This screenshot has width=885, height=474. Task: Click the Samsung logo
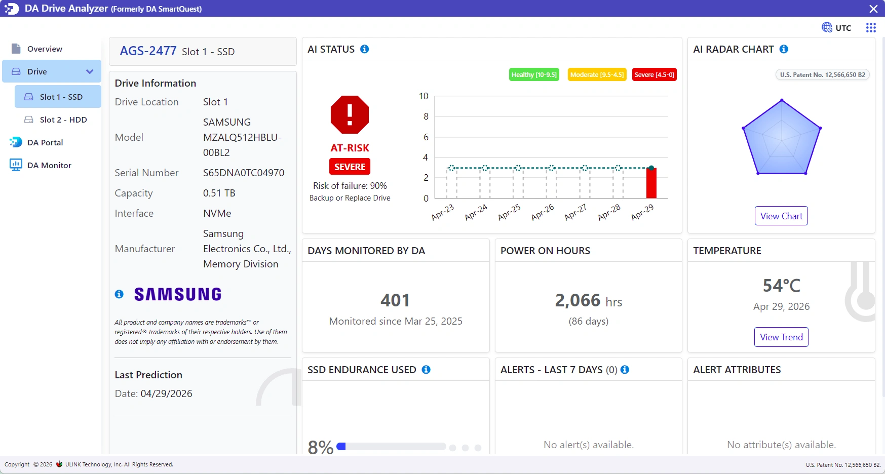[x=178, y=294]
